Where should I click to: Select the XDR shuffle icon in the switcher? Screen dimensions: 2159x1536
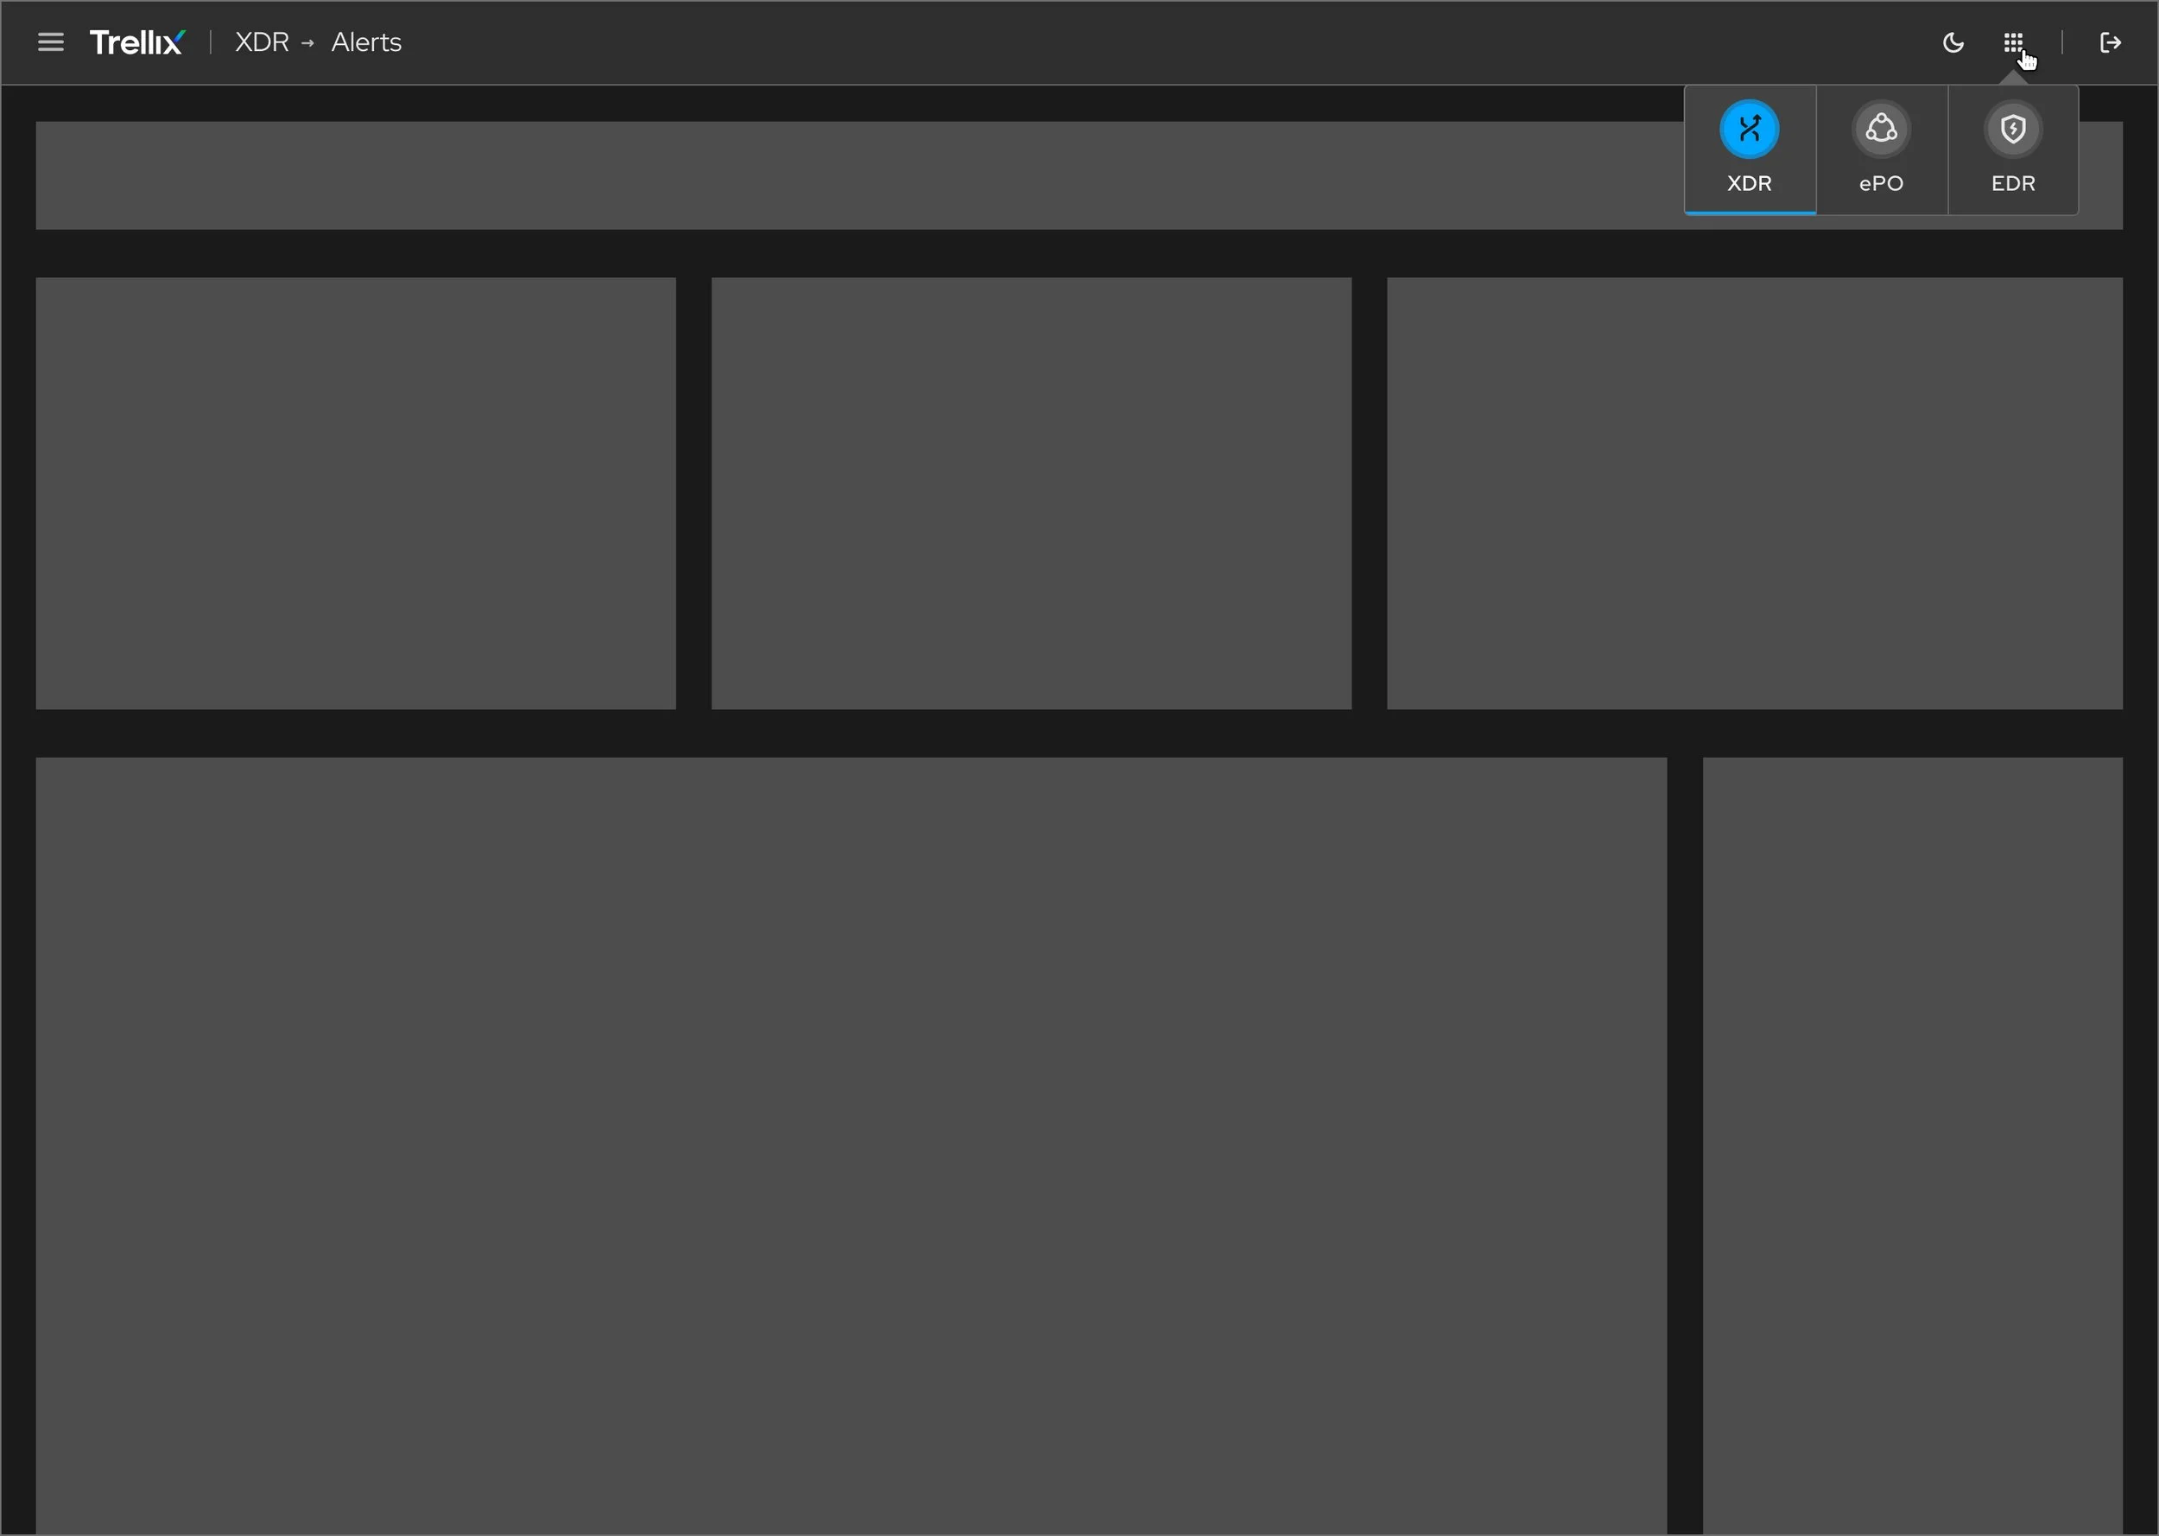1750,129
